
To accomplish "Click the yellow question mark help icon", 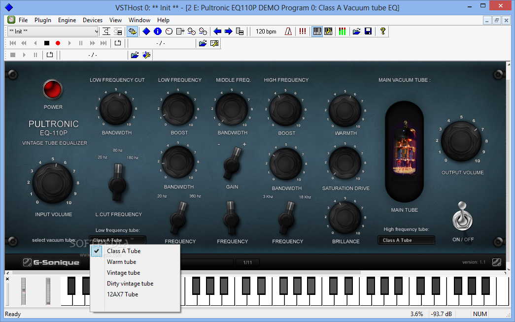I will coord(382,31).
